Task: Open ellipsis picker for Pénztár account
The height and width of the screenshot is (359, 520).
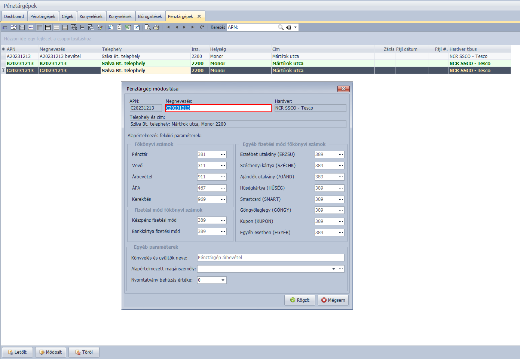Action: tap(223, 154)
